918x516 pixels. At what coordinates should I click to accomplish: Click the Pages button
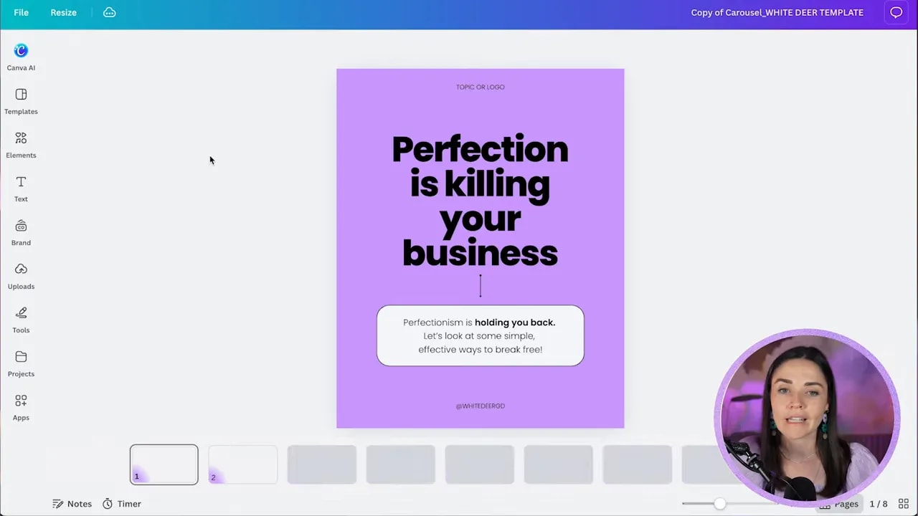click(x=838, y=504)
